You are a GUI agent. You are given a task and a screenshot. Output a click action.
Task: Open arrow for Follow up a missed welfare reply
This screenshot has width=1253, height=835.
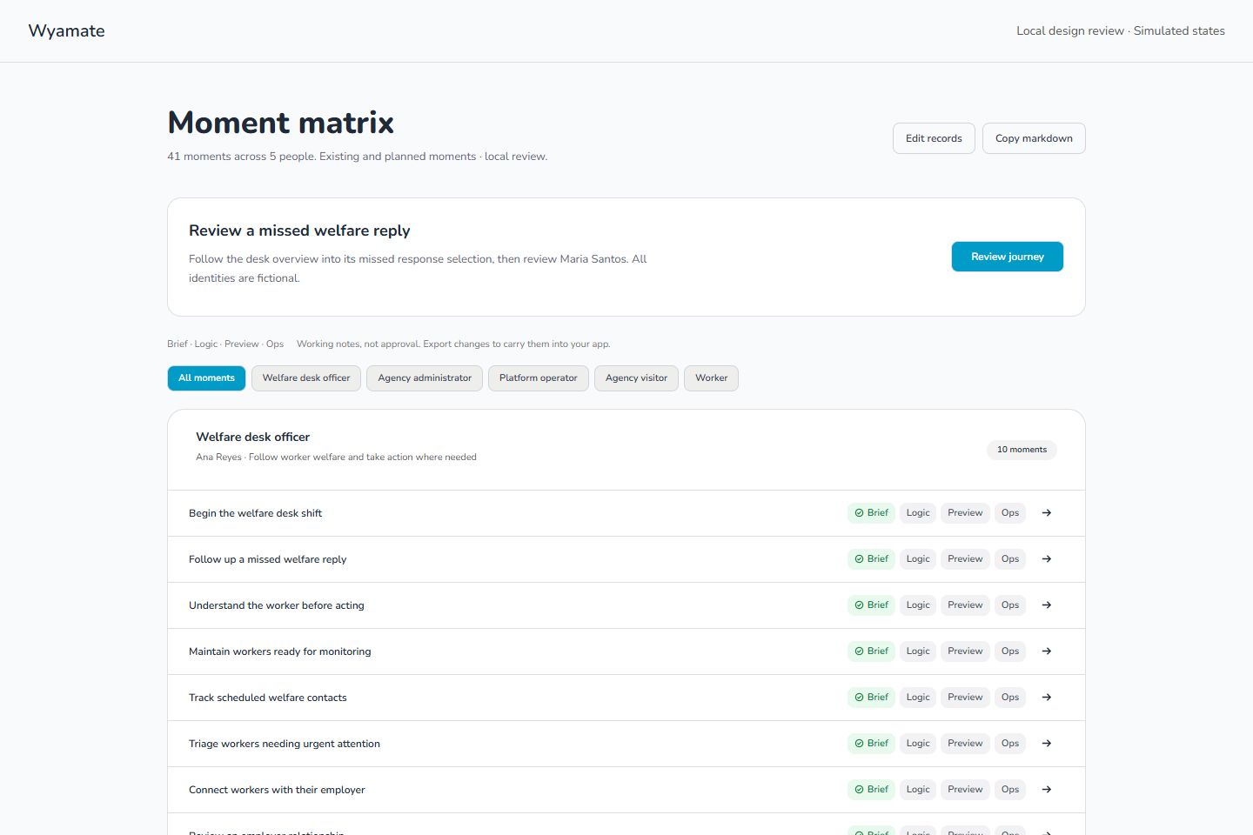click(1047, 559)
